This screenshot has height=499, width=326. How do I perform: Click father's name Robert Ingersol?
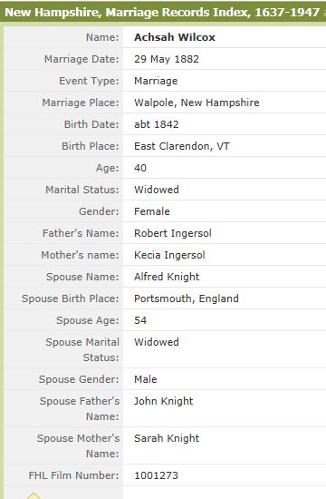173,233
